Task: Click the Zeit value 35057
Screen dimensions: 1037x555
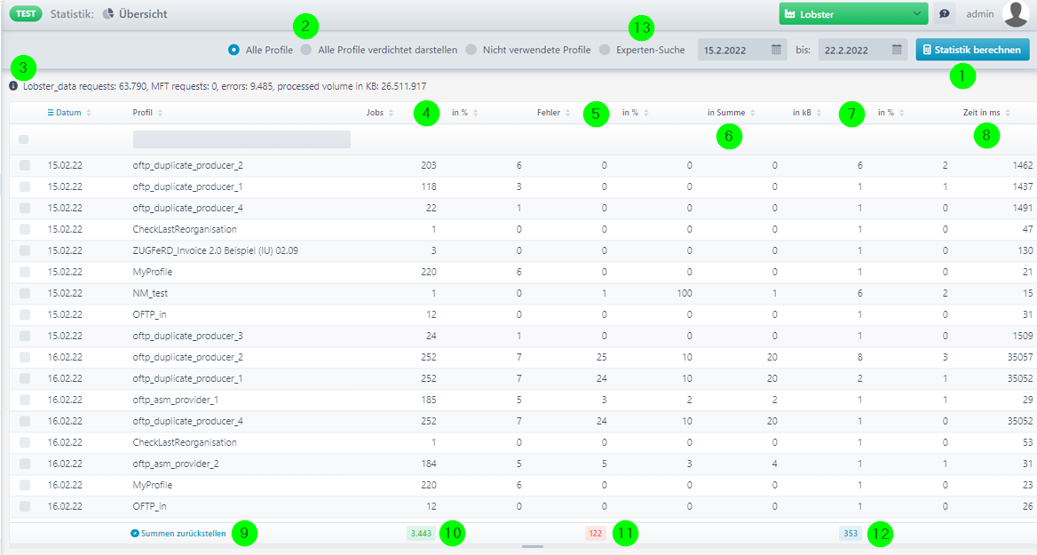Action: click(1020, 357)
